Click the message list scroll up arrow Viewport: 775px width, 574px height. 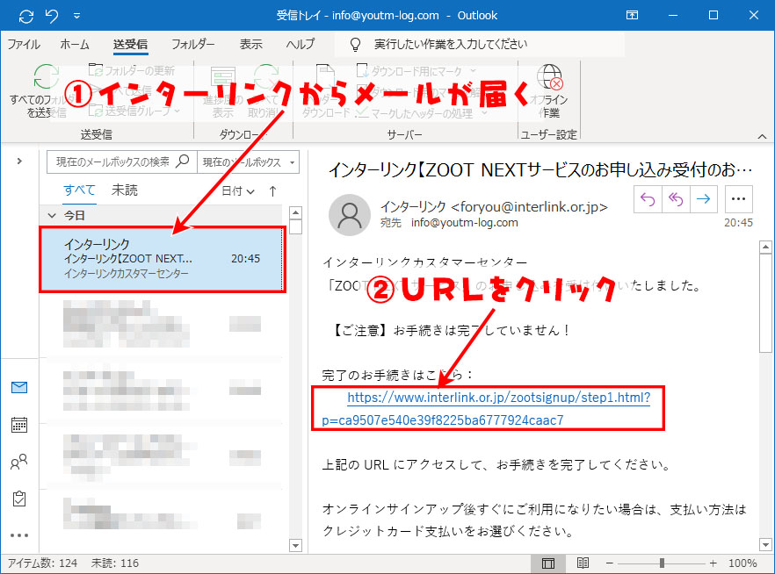coord(295,212)
